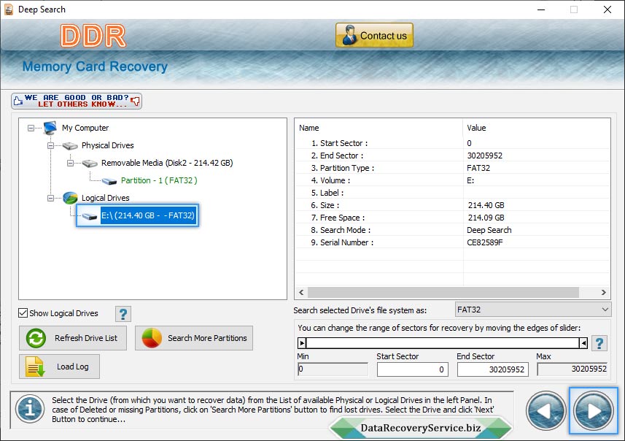625x441 pixels.
Task: Click the Partition - 1 drive icon
Action: pos(109,181)
